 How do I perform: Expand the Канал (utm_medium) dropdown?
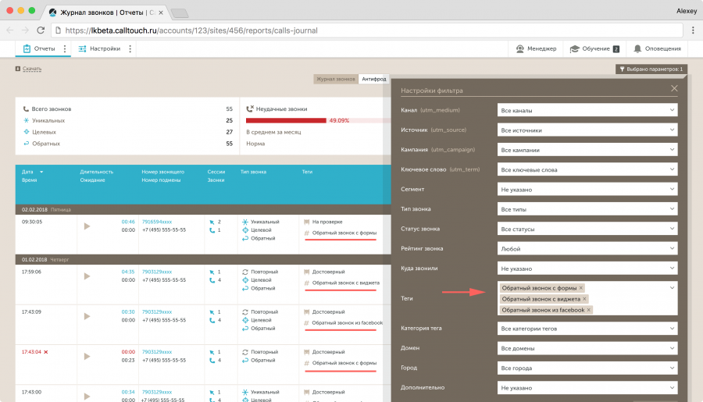(587, 111)
